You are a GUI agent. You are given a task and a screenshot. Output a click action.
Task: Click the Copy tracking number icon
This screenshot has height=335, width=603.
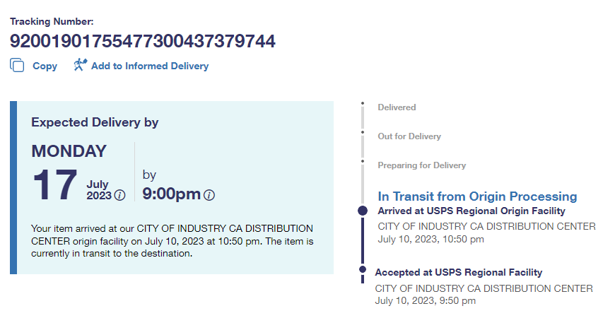(17, 65)
